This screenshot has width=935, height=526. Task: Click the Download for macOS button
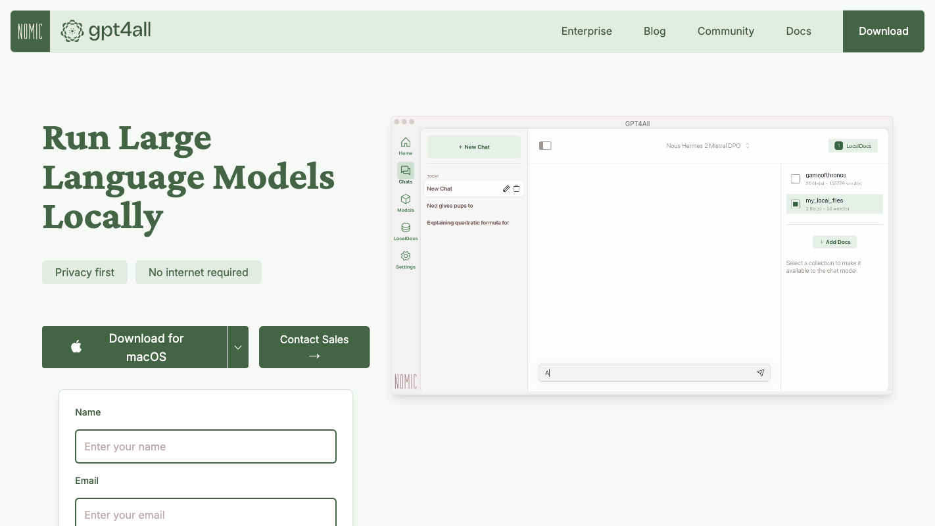pos(135,347)
